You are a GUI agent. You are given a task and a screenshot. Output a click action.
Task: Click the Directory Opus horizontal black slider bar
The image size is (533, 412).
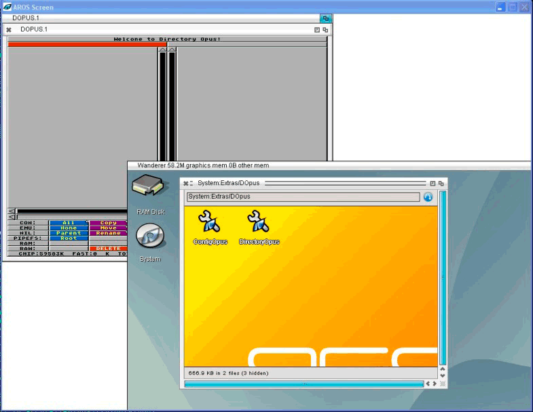[x=72, y=211]
